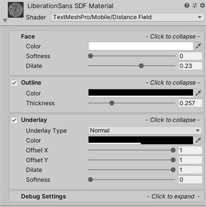This screenshot has height=207, width=206.
Task: Open the material presets icon
Action: [195, 6]
